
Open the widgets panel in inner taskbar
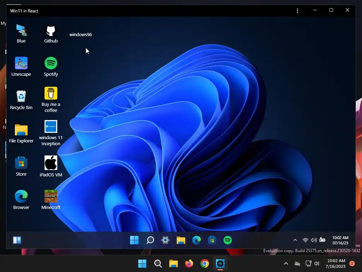(17, 240)
